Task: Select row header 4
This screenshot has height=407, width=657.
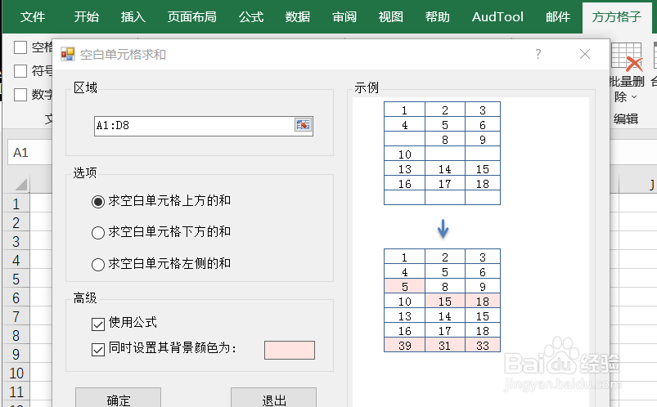Action: coord(16,261)
